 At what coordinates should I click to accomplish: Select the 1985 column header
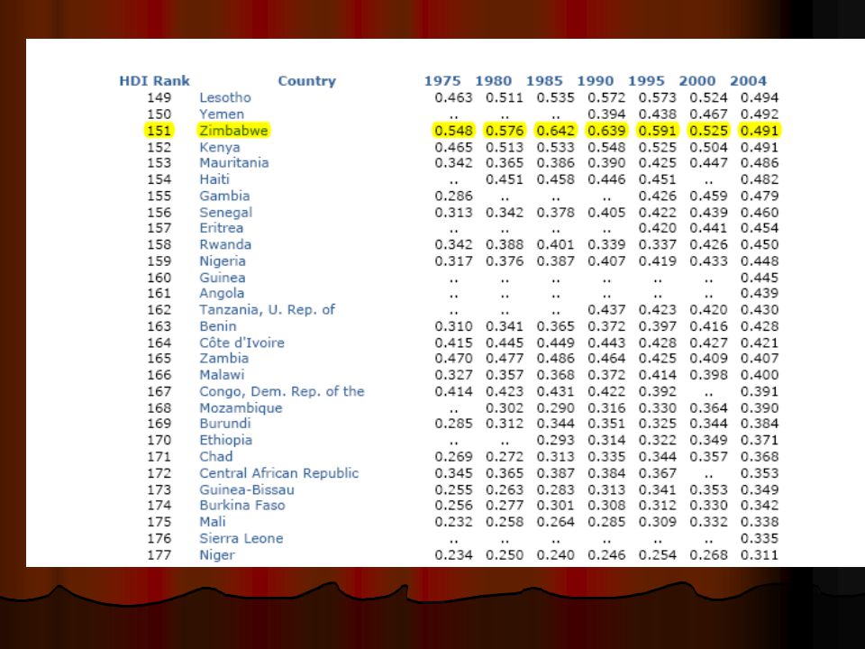[544, 81]
